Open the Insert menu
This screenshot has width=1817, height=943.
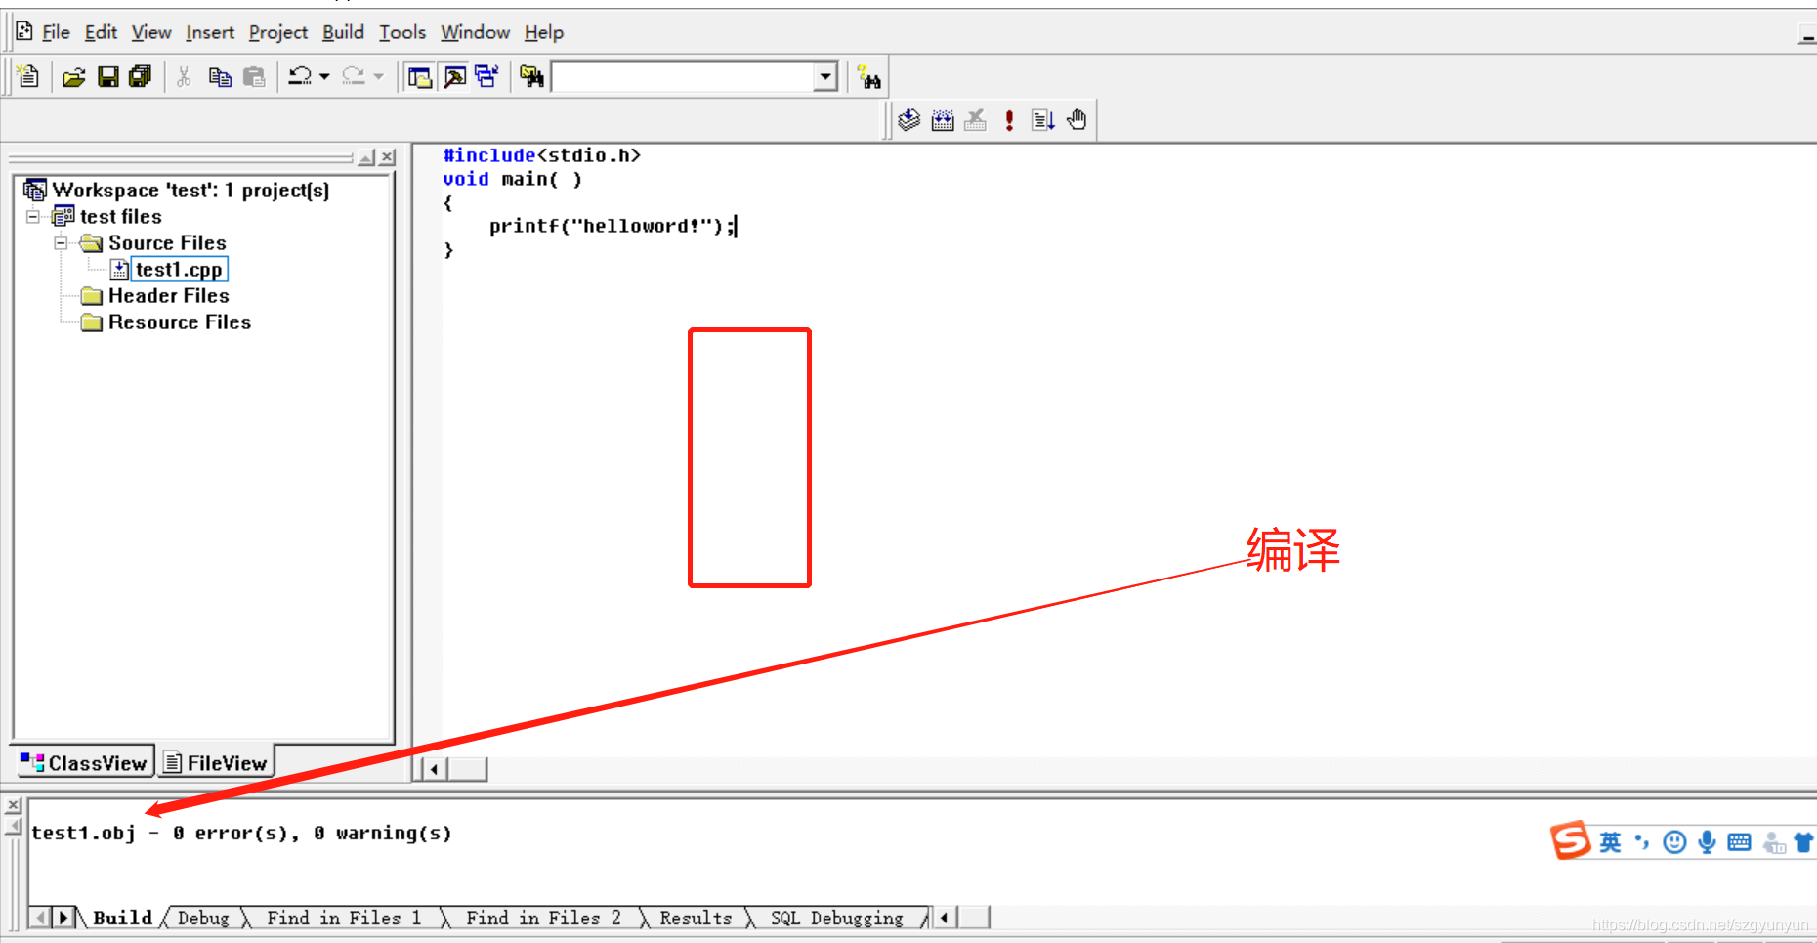210,32
